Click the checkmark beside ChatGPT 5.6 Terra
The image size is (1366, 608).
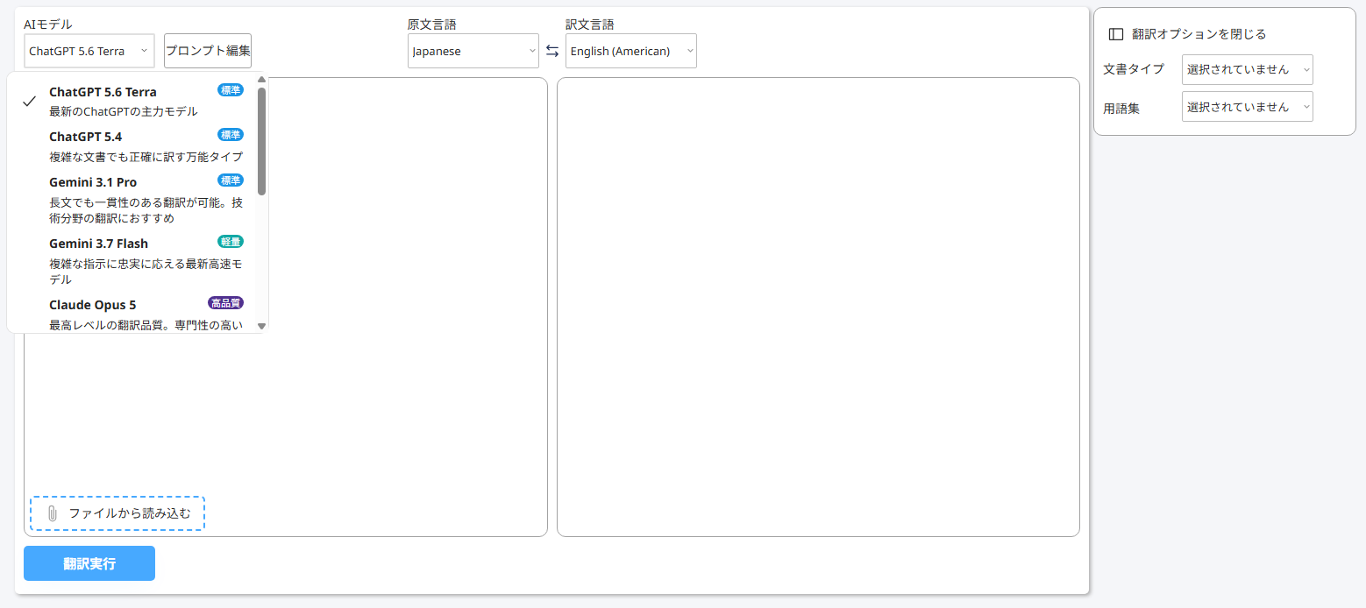coord(29,101)
